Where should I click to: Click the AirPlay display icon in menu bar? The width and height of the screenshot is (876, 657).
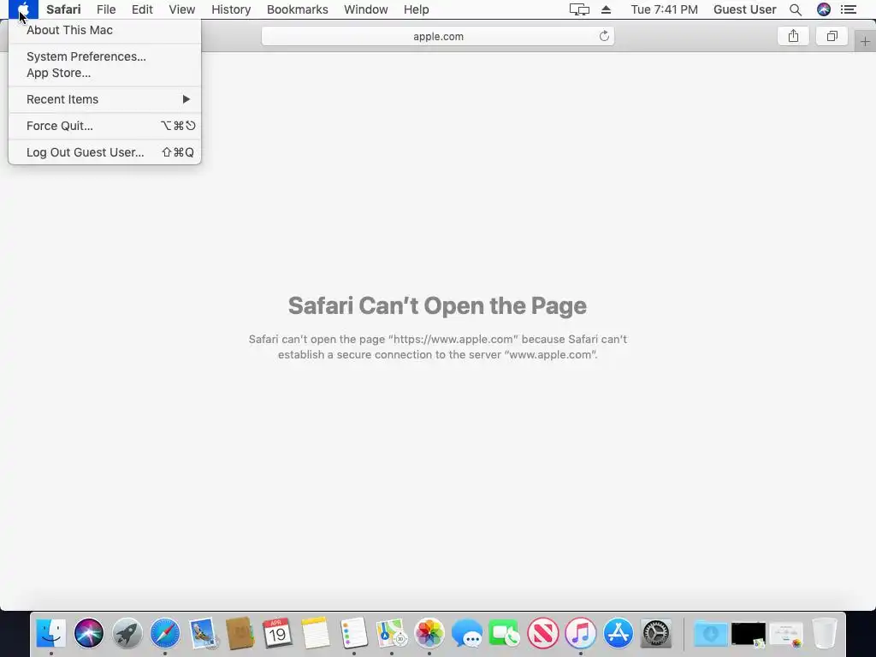pyautogui.click(x=579, y=9)
